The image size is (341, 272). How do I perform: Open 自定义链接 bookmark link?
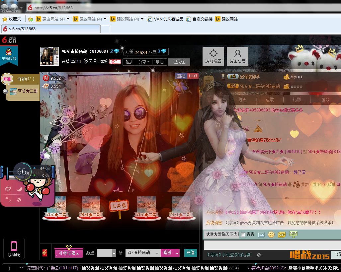tap(200, 19)
